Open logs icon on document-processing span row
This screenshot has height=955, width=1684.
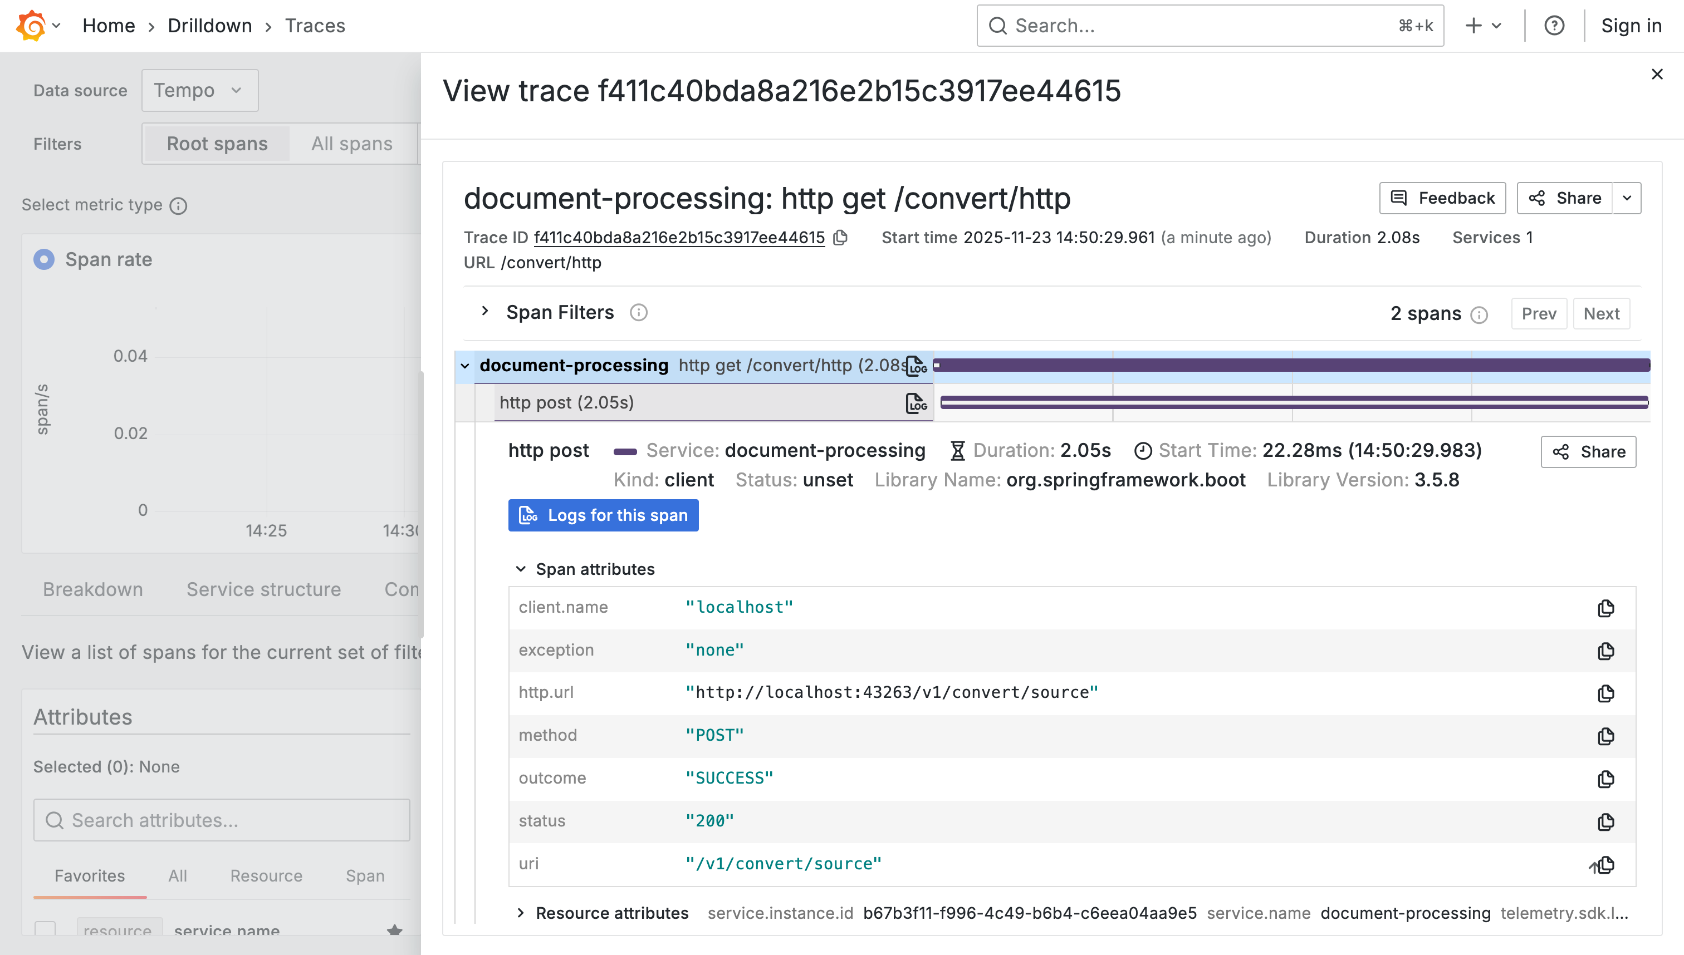[916, 365]
